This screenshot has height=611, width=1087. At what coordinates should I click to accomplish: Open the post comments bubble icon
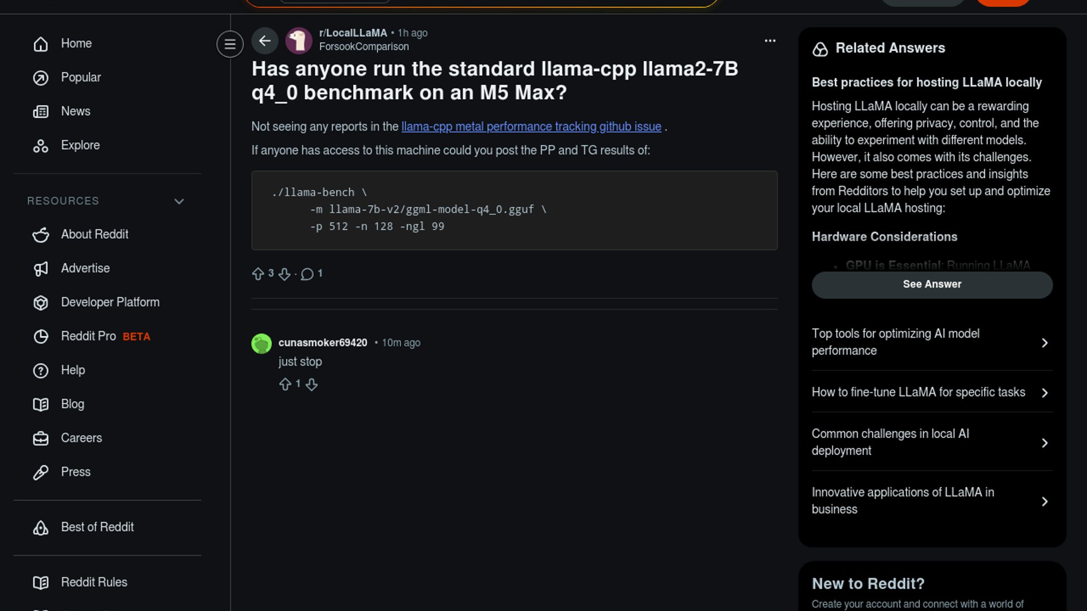click(x=307, y=274)
